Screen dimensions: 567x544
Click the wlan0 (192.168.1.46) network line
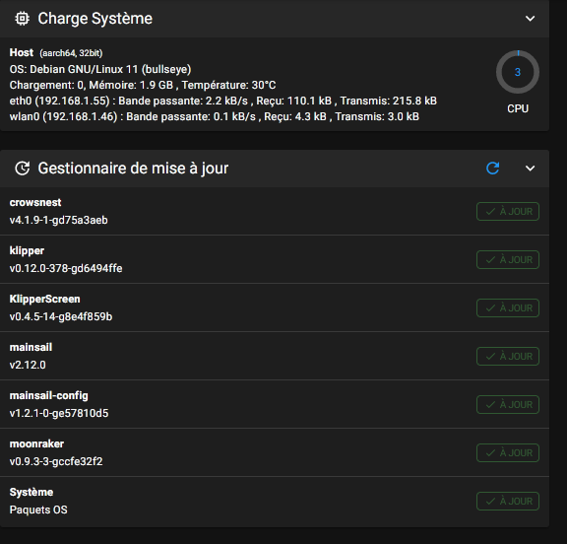215,116
